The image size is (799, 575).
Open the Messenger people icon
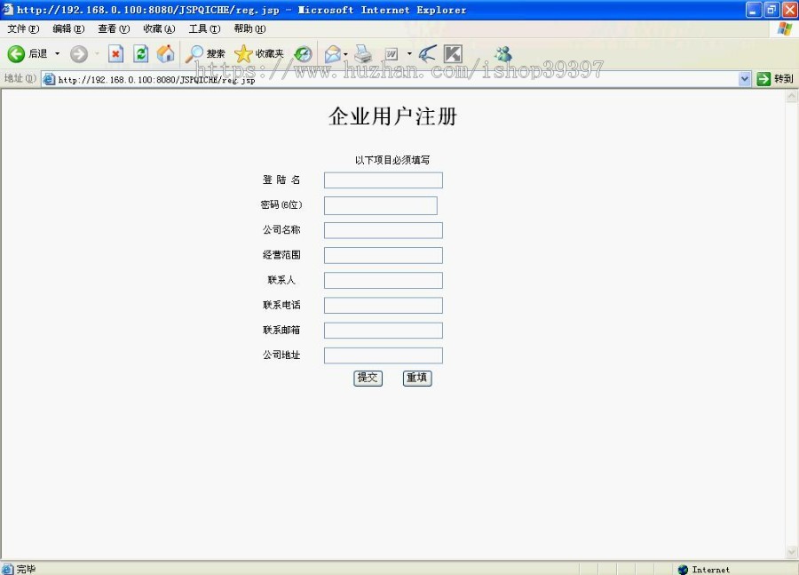click(x=503, y=53)
